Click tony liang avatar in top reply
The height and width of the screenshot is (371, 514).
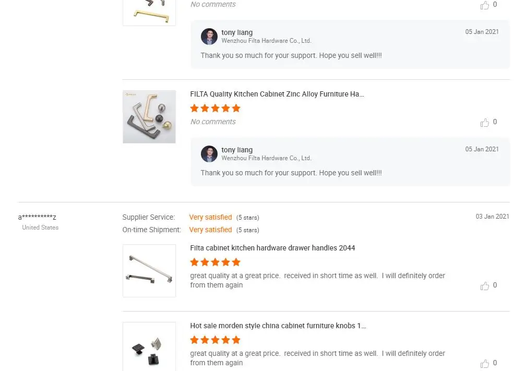click(x=209, y=37)
